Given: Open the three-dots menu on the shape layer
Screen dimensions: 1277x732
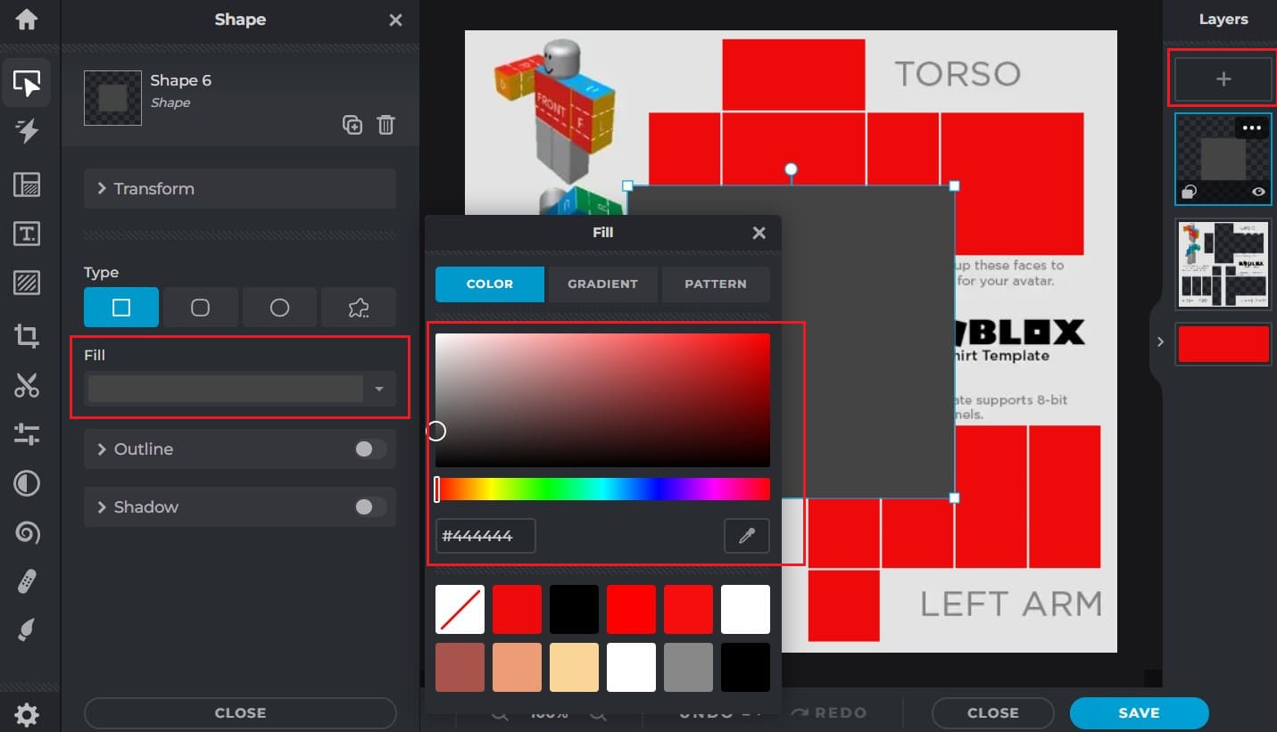Looking at the screenshot, I should [1252, 127].
